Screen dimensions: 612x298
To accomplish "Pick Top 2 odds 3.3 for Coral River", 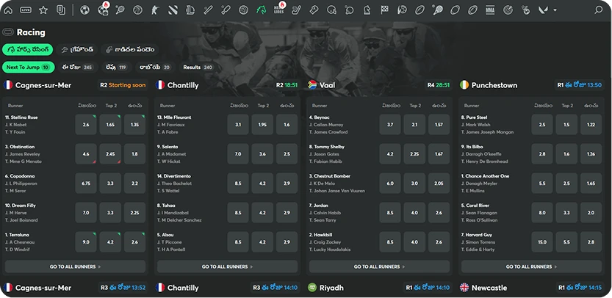I will [x=566, y=213].
